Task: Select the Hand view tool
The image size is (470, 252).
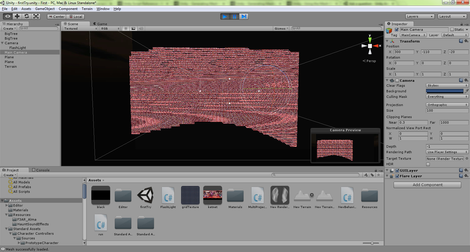Action: coord(8,16)
